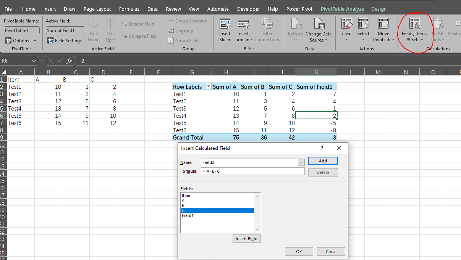Switch to the Developer tab

point(248,9)
